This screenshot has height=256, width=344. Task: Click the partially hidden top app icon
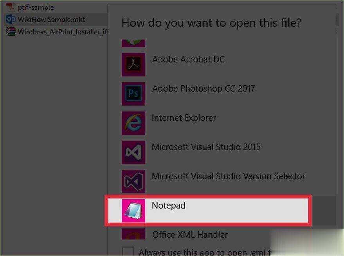click(133, 43)
